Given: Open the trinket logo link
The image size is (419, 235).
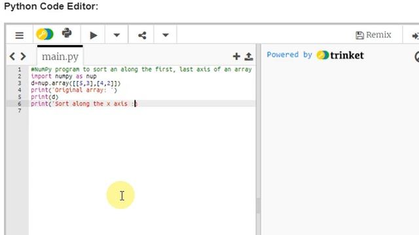Looking at the screenshot, I should click(340, 55).
